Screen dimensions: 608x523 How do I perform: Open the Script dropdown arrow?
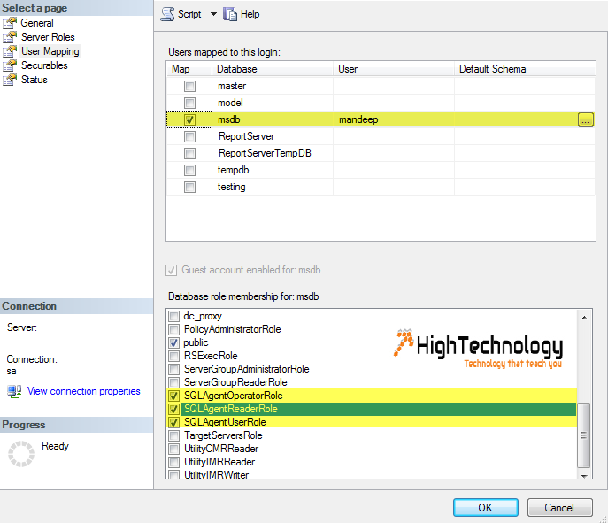point(213,14)
